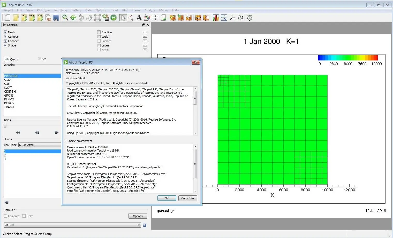393x238 pixels.
Task: Click the grid ruler measurement icon
Action: (172, 18)
